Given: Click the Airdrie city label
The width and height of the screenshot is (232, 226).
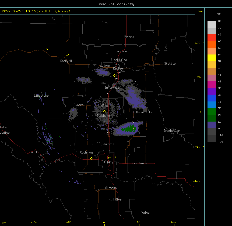Looking at the screenshot, I should [x=109, y=144].
